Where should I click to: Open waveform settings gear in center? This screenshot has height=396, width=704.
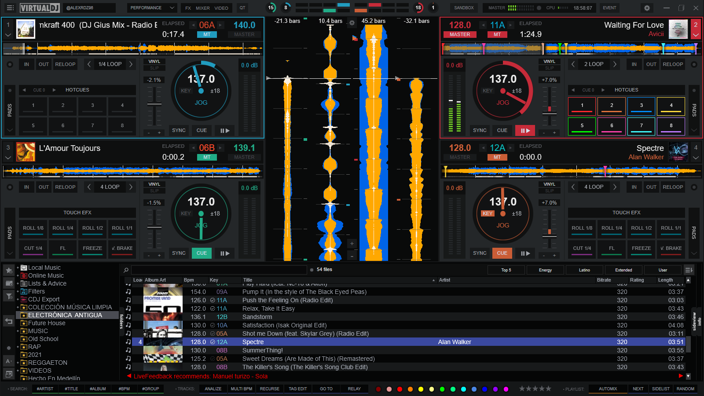click(x=352, y=23)
